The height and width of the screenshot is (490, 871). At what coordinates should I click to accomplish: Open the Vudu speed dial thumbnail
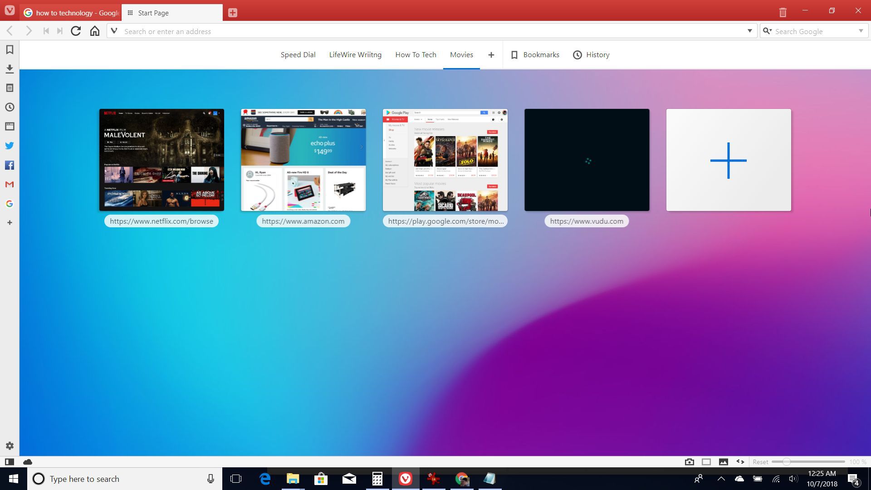[x=587, y=160]
